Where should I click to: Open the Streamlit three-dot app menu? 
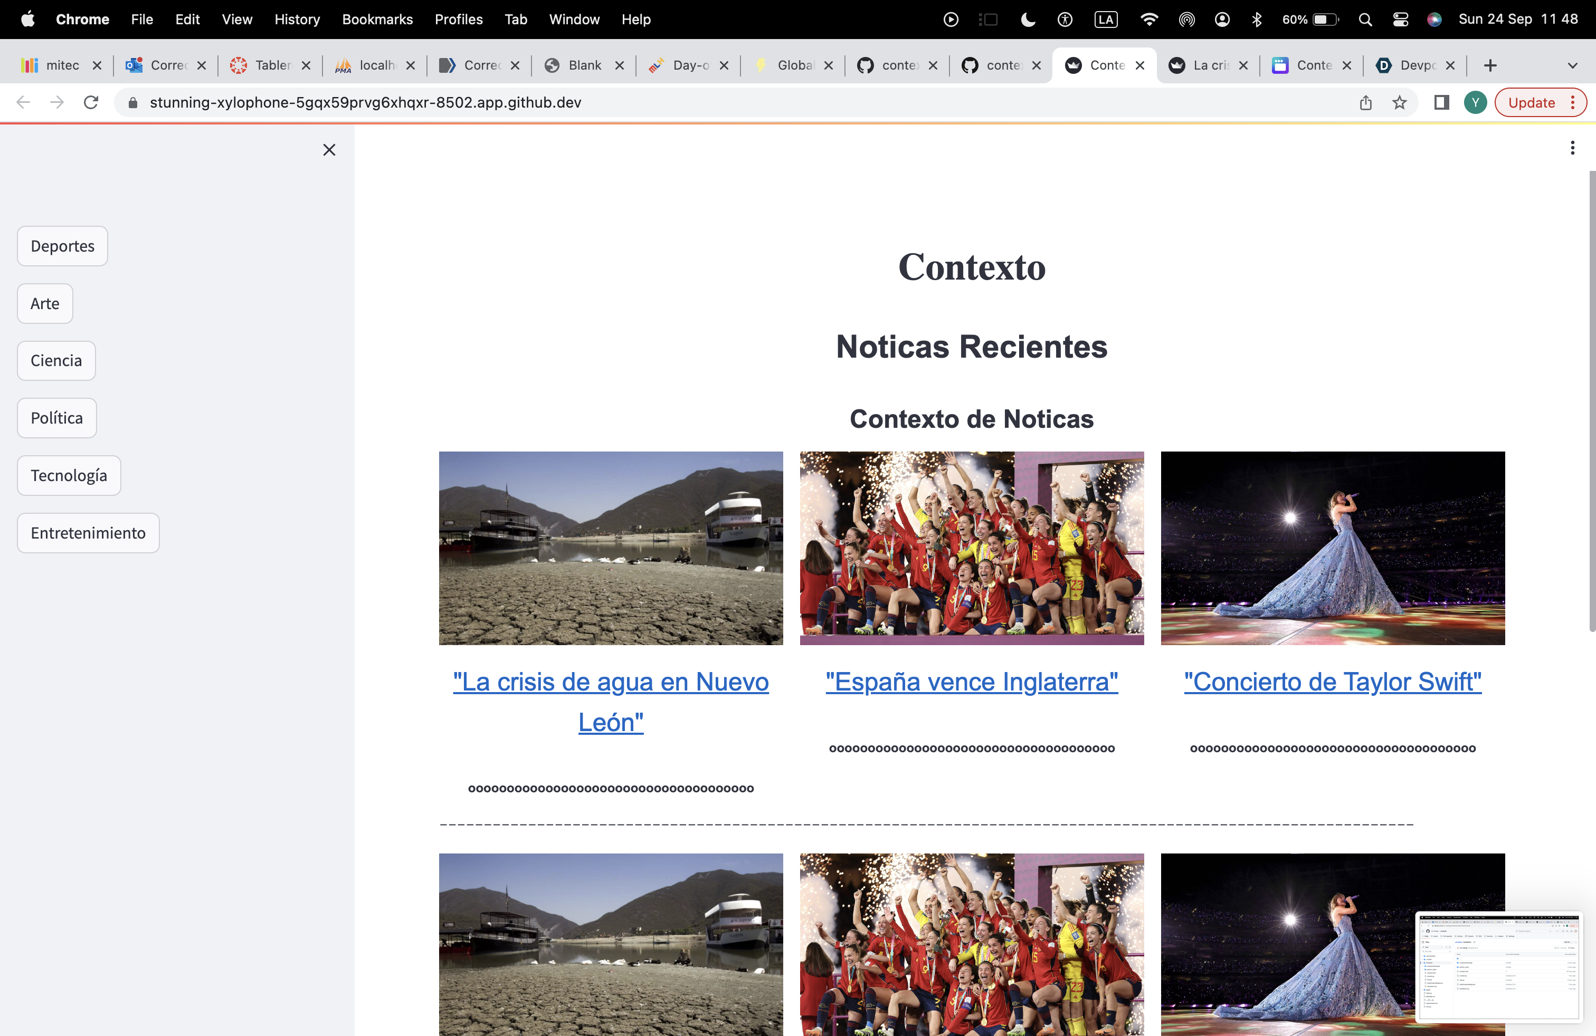point(1572,147)
